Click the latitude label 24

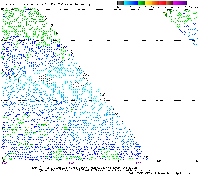click(2, 100)
